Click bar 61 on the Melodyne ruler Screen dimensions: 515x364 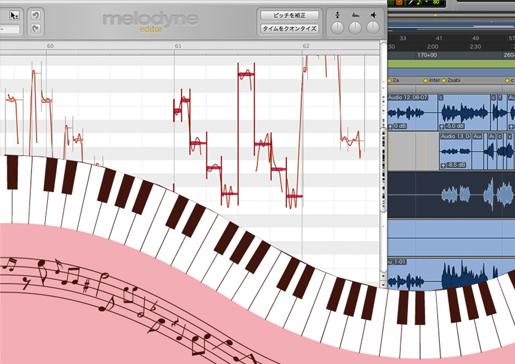coord(178,46)
